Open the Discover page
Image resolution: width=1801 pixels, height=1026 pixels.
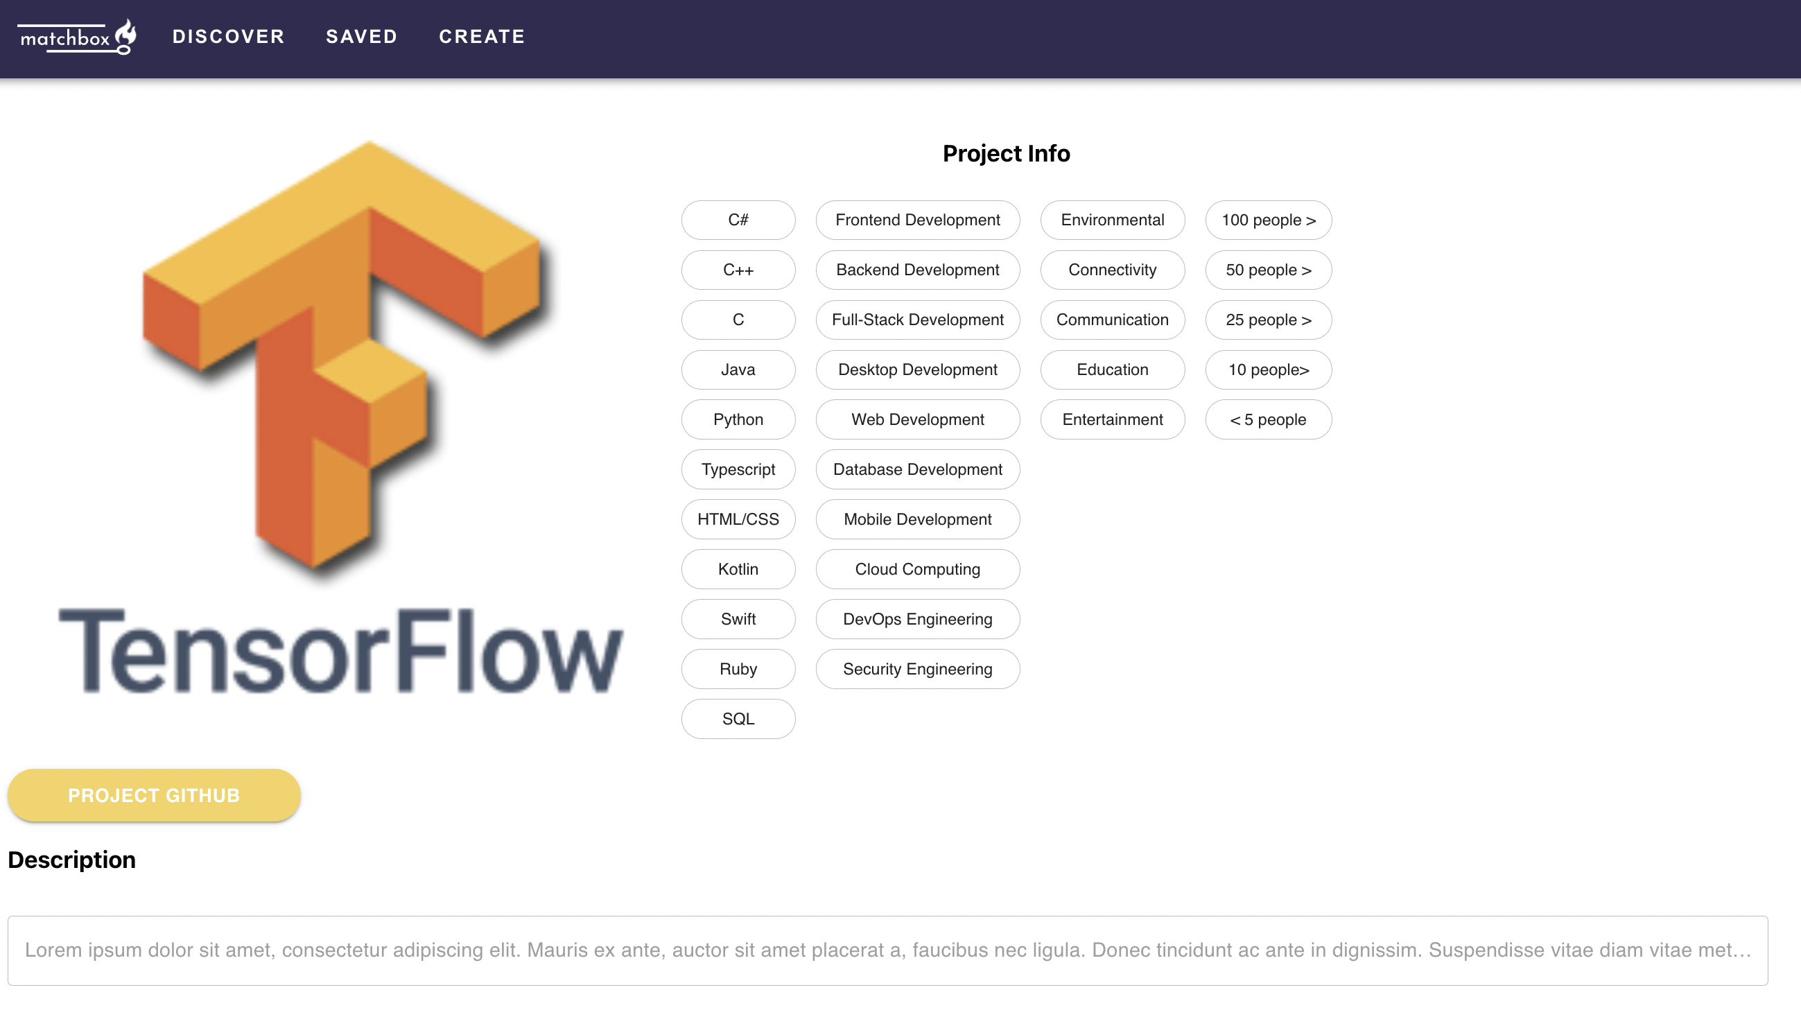[228, 37]
